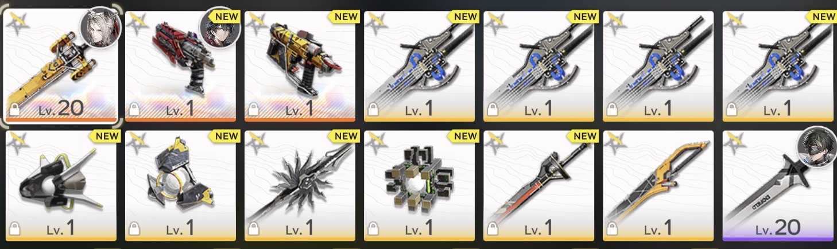The image size is (837, 249).
Task: Select the dark broadblade with red accents
Action: [538, 185]
